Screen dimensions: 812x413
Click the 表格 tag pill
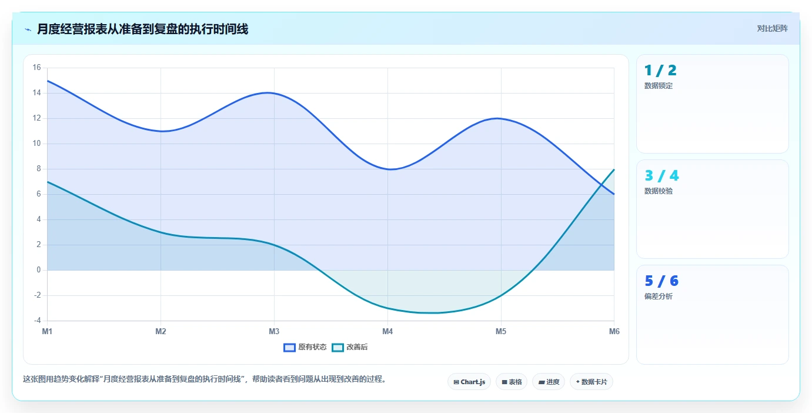[x=512, y=382]
